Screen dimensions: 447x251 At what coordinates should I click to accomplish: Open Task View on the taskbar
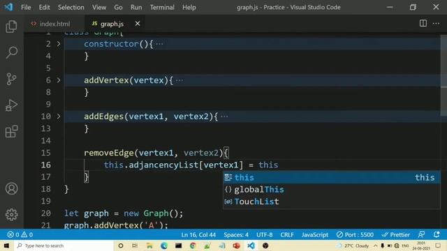tap(135, 245)
